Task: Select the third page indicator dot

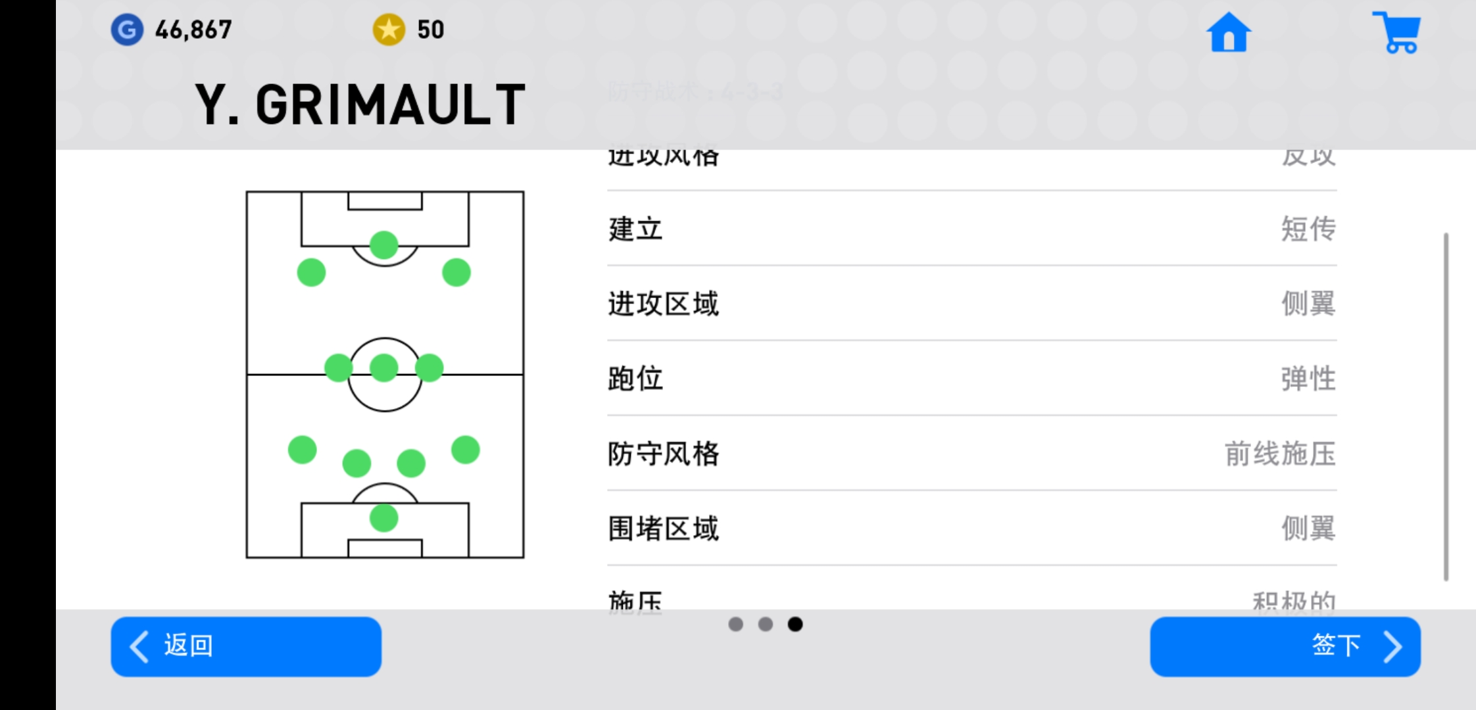Action: point(795,624)
